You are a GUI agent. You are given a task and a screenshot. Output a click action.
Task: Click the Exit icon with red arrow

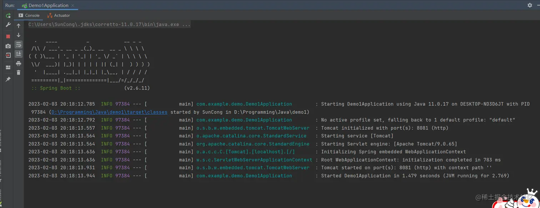pos(8,56)
